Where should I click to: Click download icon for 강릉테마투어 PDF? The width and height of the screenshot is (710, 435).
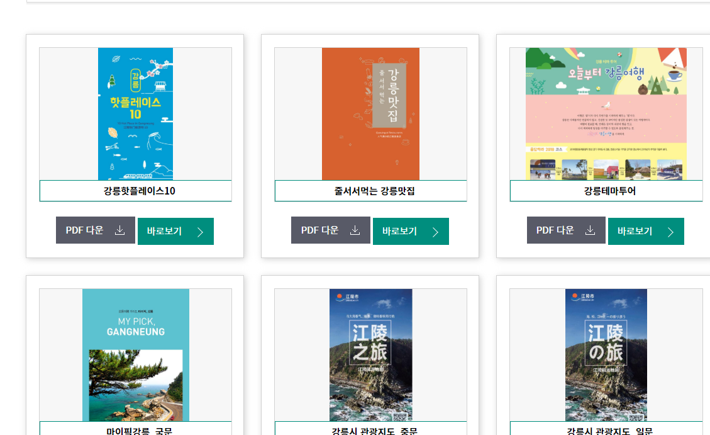pyautogui.click(x=590, y=230)
